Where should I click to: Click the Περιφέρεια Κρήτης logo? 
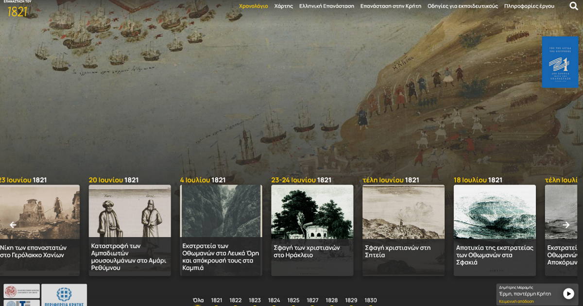(64, 295)
